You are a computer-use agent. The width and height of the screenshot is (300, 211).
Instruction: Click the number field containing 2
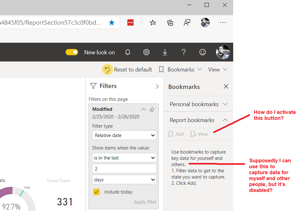tap(124, 169)
